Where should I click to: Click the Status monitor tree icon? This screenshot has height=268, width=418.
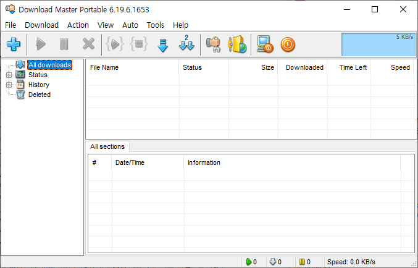pyautogui.click(x=20, y=74)
